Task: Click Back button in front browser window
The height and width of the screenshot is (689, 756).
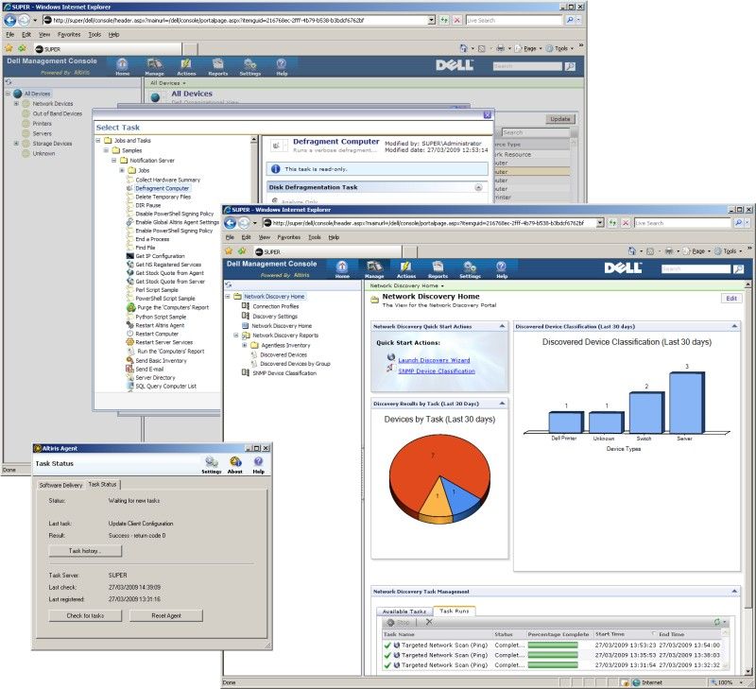Action: 231,223
